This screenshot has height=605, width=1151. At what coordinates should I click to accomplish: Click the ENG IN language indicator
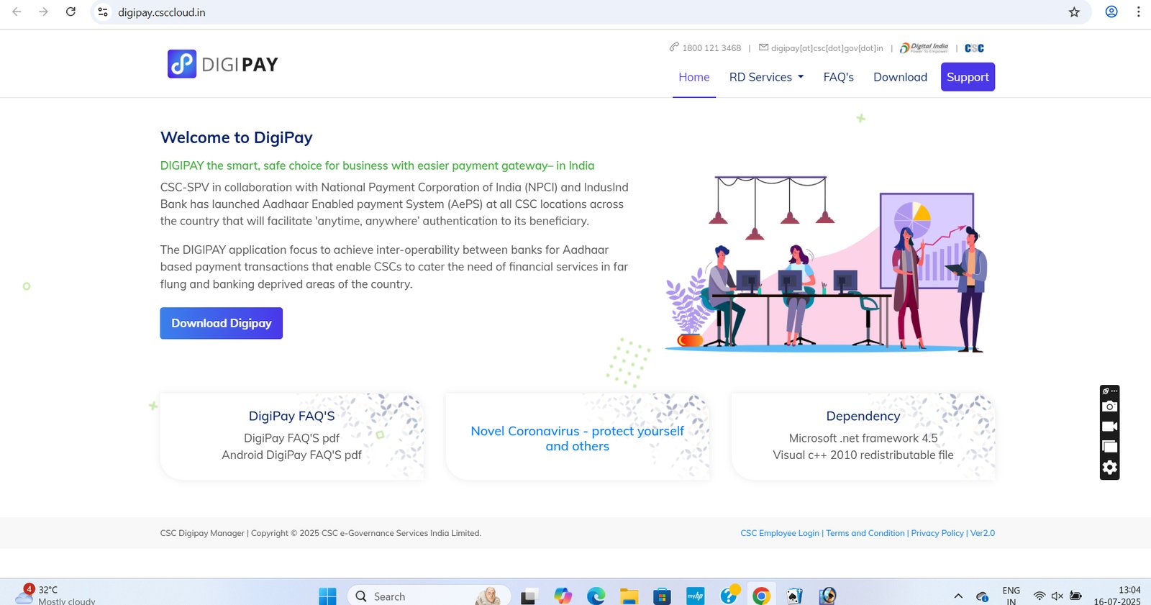click(1011, 596)
